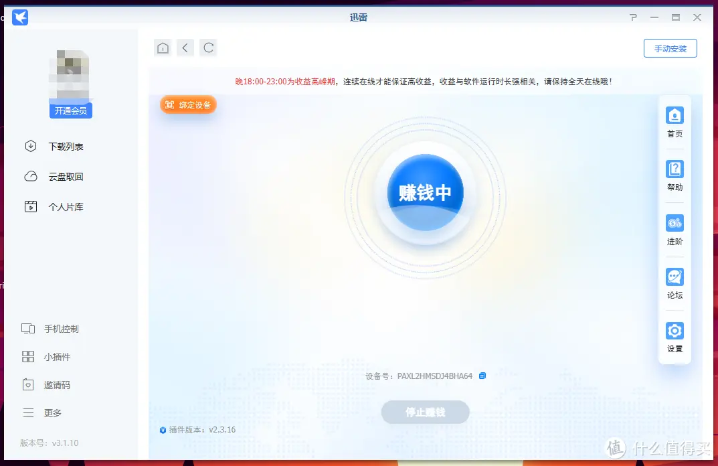Copy the device number using copy icon

tap(482, 376)
